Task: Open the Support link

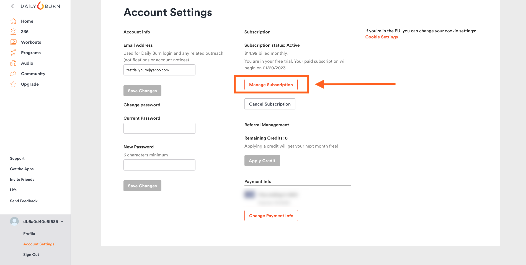Action: [x=17, y=158]
